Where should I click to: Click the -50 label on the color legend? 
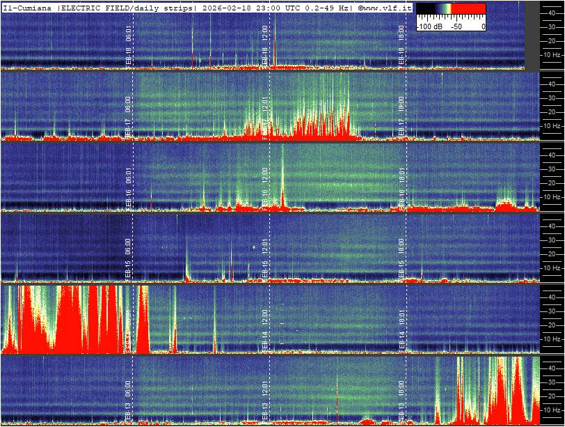(x=456, y=26)
